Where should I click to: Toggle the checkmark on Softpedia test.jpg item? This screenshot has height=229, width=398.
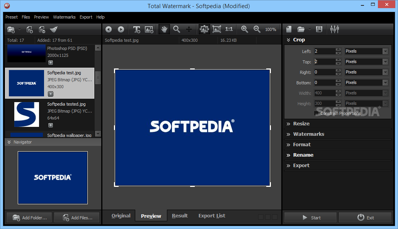pyautogui.click(x=51, y=94)
